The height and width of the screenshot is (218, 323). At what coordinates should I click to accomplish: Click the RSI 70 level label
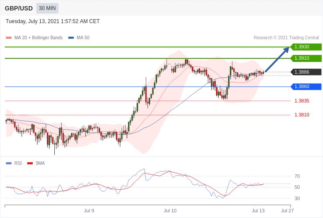[297, 176]
